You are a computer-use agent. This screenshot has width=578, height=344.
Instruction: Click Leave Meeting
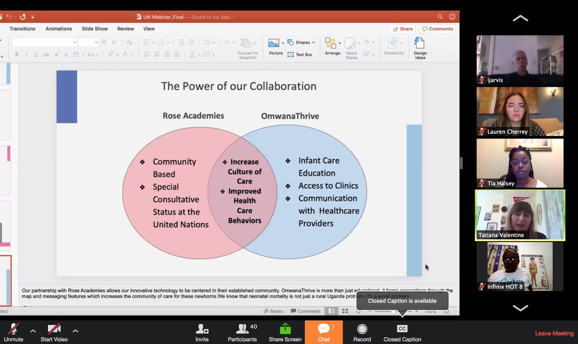(554, 333)
